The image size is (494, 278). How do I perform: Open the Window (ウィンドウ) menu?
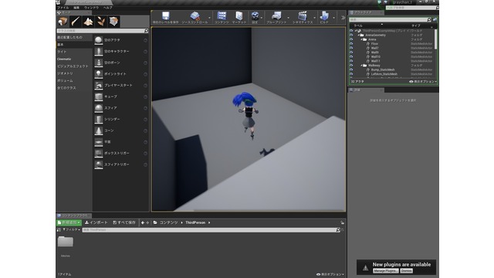(91, 8)
